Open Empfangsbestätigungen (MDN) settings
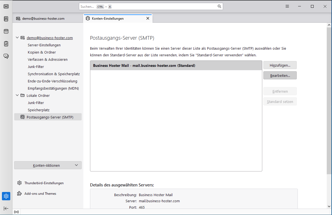Viewport: 332px width, 215px height. coord(53,88)
